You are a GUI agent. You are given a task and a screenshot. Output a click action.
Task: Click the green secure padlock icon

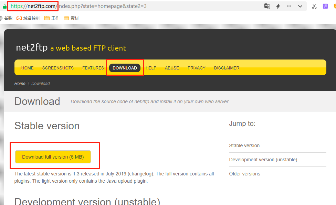coord(4,7)
